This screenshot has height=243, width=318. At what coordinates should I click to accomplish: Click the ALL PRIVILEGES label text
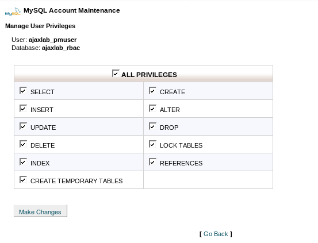(149, 75)
